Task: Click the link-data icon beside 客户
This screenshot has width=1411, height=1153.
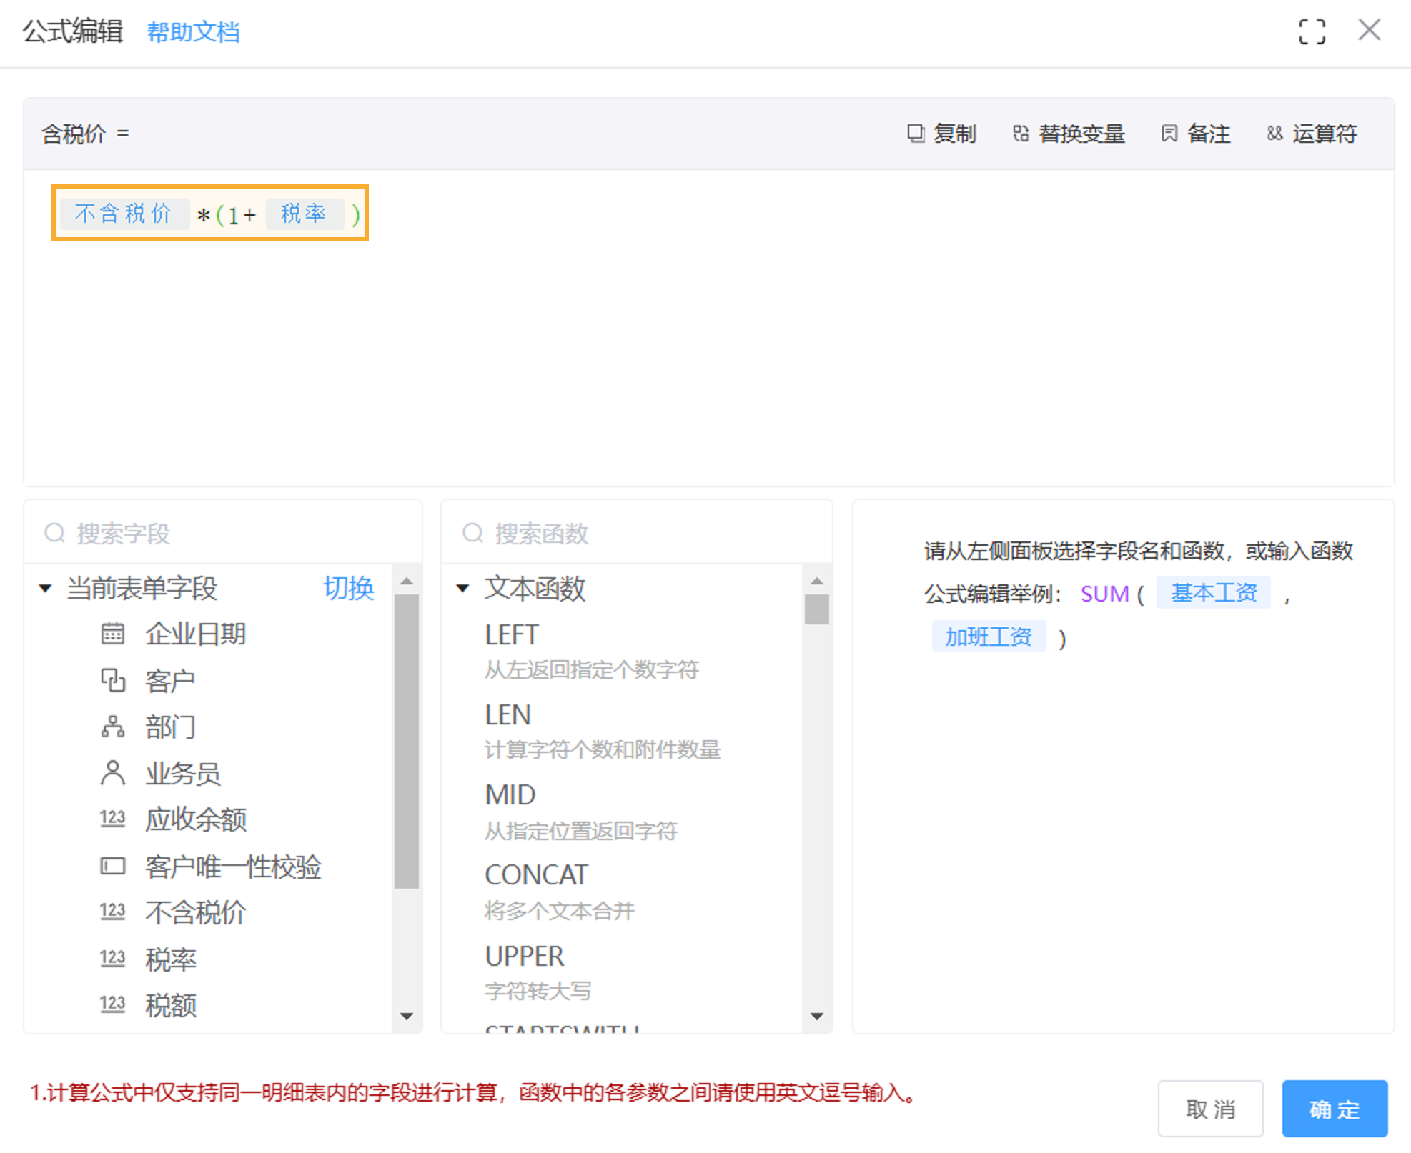Action: coord(112,680)
